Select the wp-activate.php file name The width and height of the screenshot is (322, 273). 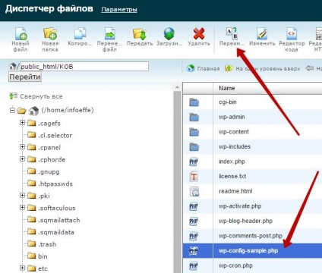click(x=240, y=206)
